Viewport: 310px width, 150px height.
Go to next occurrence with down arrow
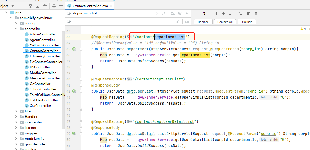[223, 14]
